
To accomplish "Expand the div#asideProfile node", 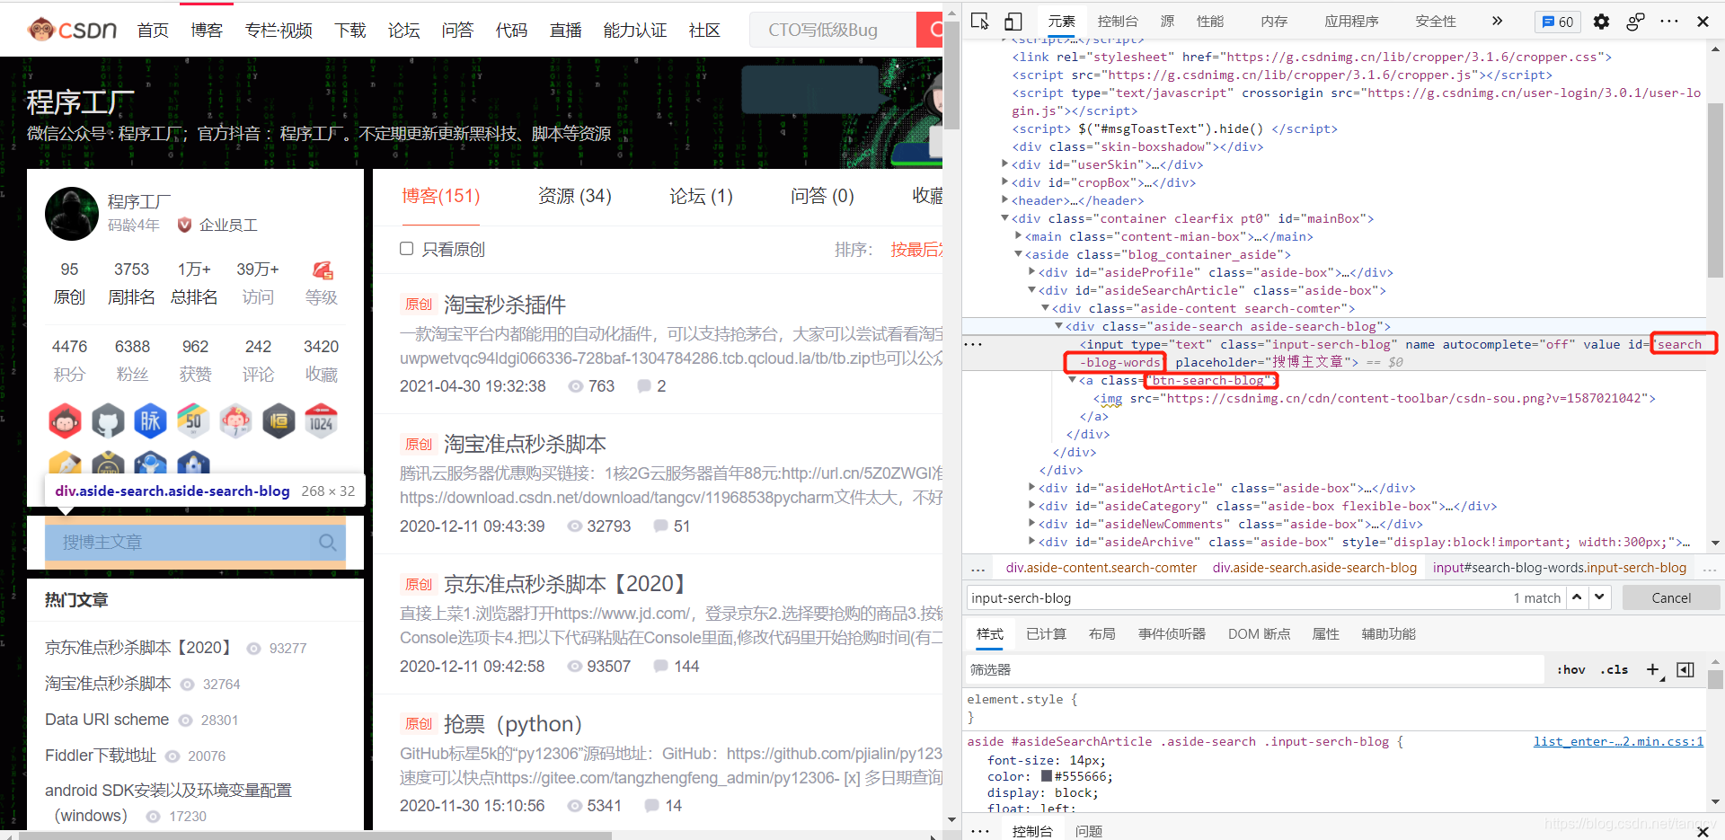I will pyautogui.click(x=1032, y=272).
